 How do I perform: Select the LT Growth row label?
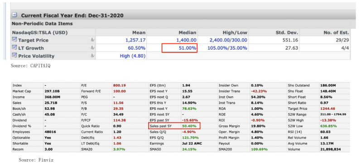point(31,48)
